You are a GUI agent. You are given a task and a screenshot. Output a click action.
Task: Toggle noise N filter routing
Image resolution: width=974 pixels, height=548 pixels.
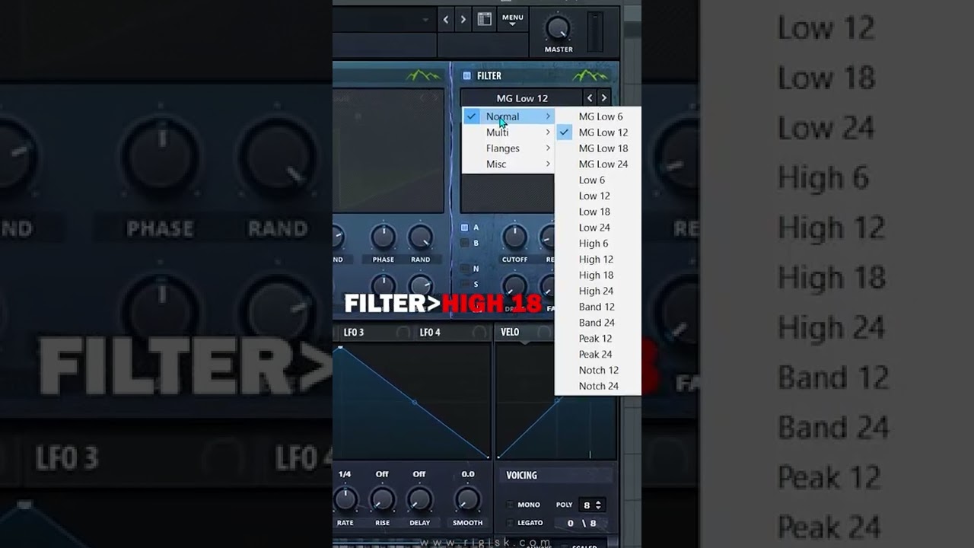(x=465, y=269)
